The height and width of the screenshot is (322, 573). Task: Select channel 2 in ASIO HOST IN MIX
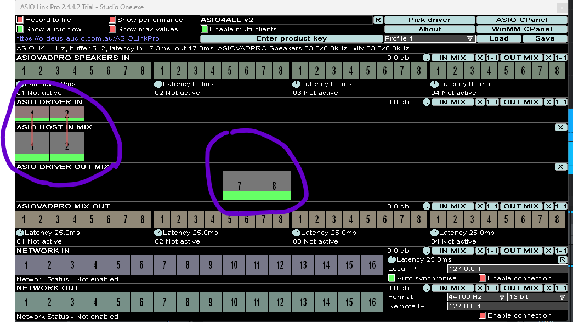pyautogui.click(x=66, y=146)
